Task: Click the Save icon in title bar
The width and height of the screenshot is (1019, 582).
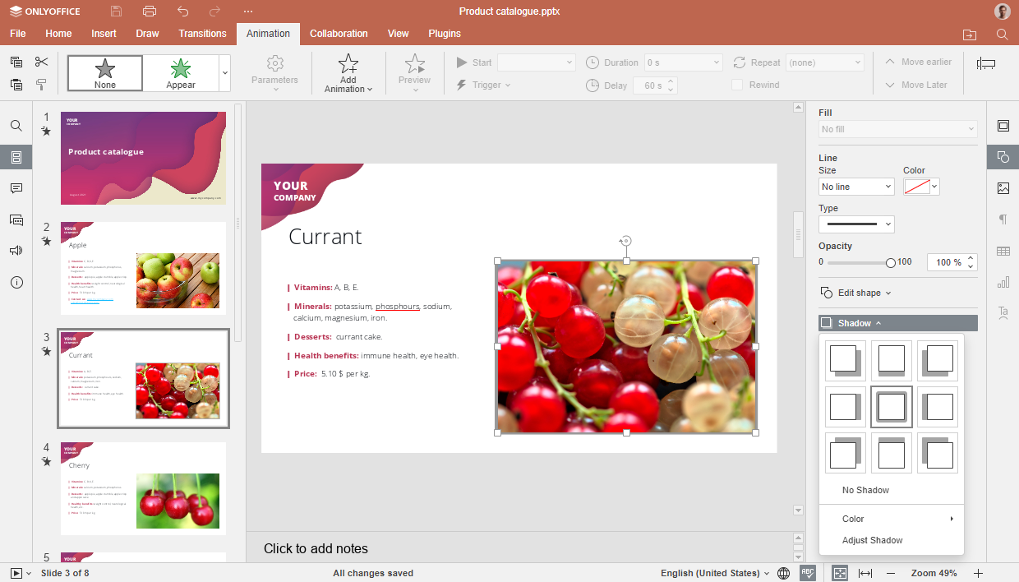Action: pyautogui.click(x=116, y=12)
